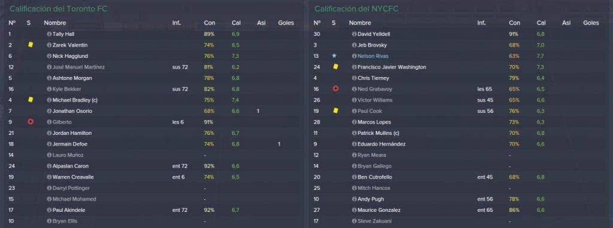Click the Nombre header in Toronto FC table

click(54, 23)
